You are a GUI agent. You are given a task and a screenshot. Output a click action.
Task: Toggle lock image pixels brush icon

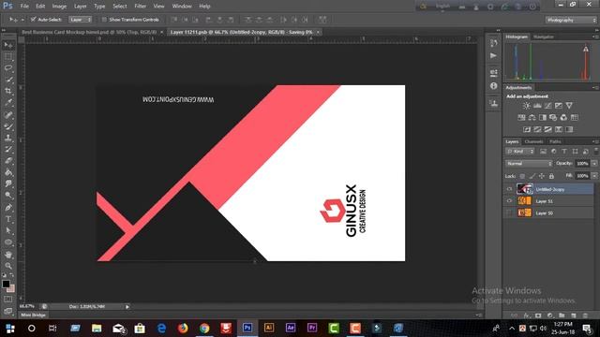532,176
